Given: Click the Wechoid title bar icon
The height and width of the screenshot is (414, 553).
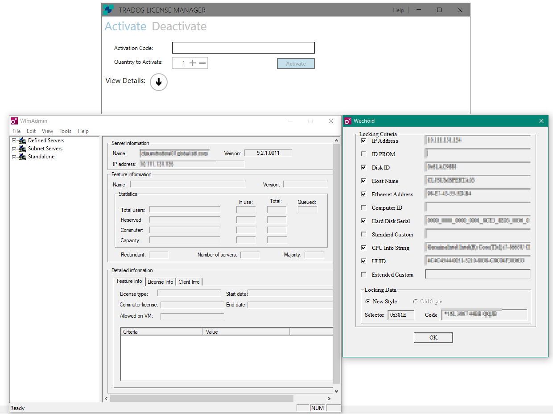Looking at the screenshot, I should [x=348, y=121].
